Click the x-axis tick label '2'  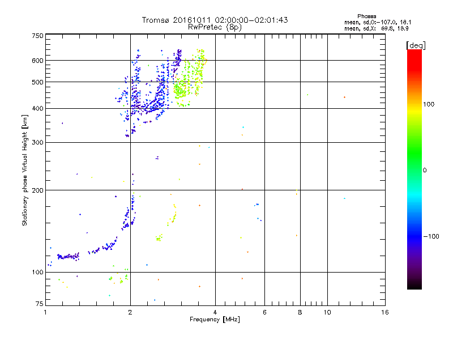[130, 312]
